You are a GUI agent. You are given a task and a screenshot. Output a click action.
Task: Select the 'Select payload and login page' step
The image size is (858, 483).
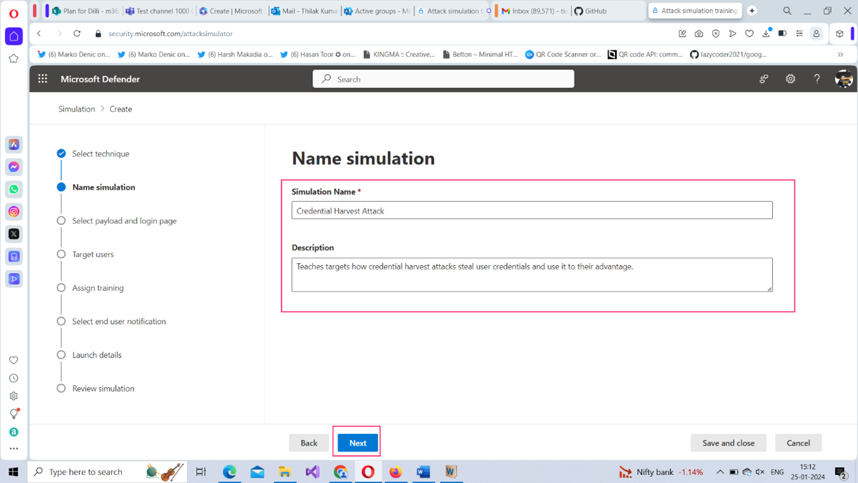coord(124,221)
